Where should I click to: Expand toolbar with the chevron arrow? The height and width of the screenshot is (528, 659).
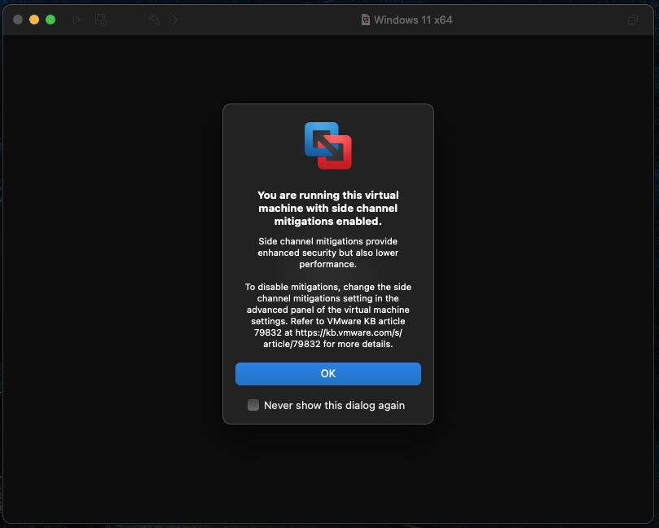175,20
